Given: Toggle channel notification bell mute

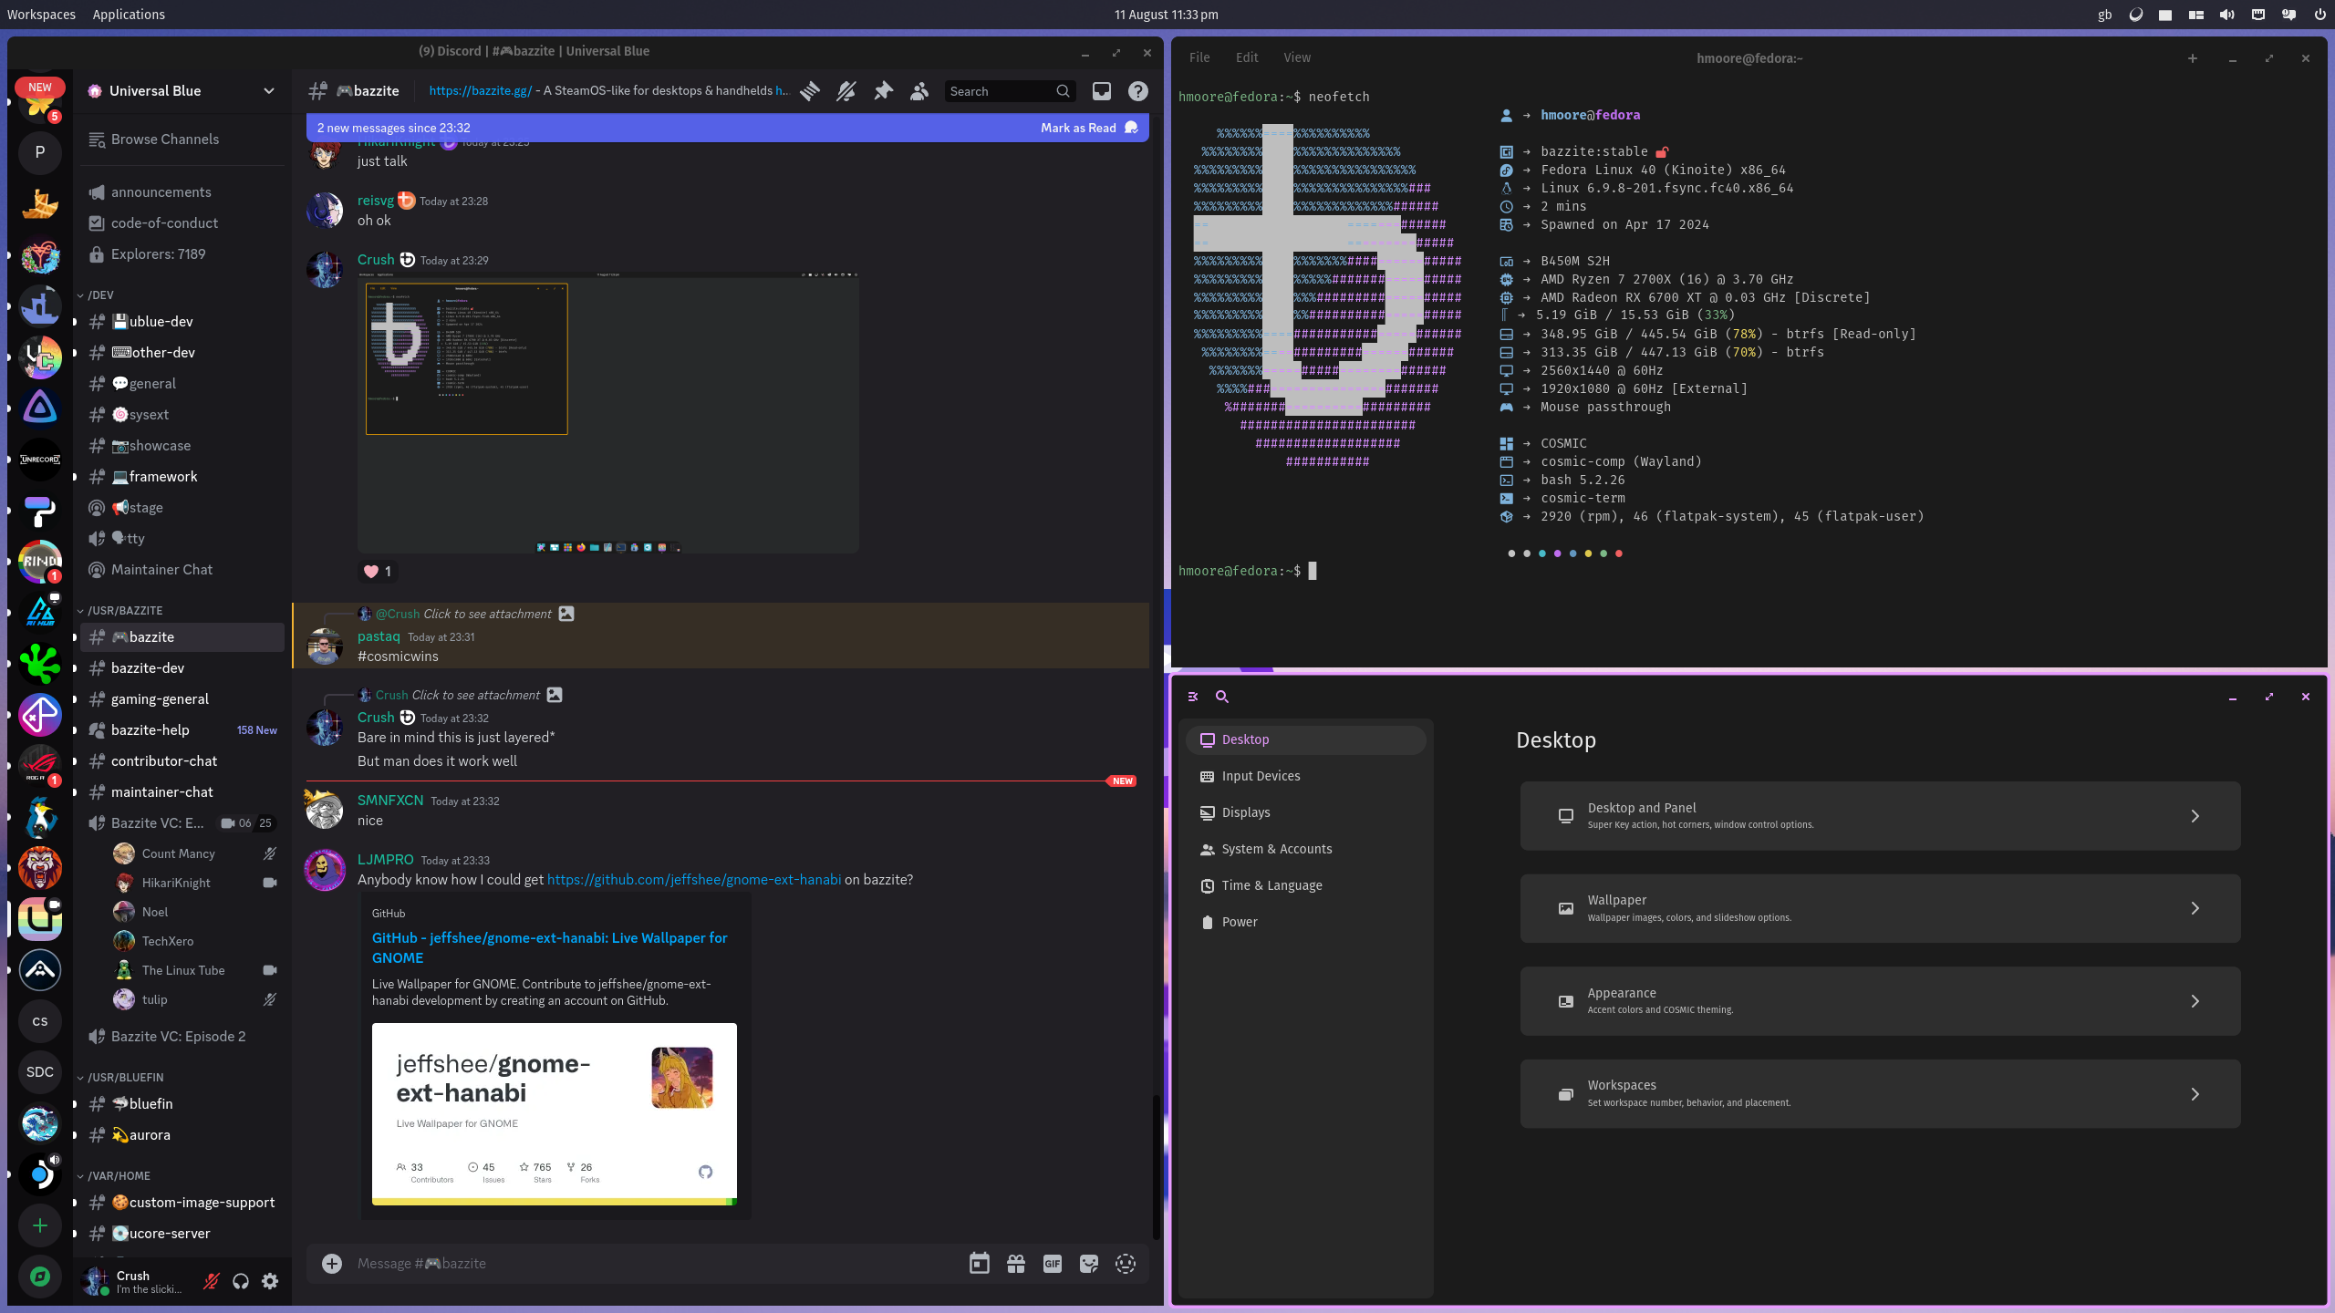Looking at the screenshot, I should pyautogui.click(x=846, y=91).
